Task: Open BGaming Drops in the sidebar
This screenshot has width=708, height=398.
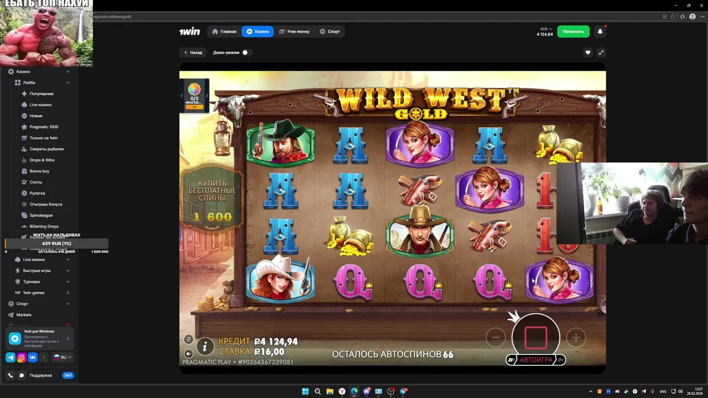Action: [44, 226]
